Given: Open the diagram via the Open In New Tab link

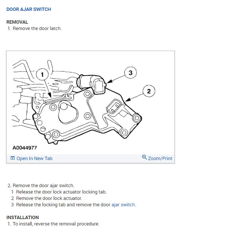Looking at the screenshot, I should click(x=35, y=158).
